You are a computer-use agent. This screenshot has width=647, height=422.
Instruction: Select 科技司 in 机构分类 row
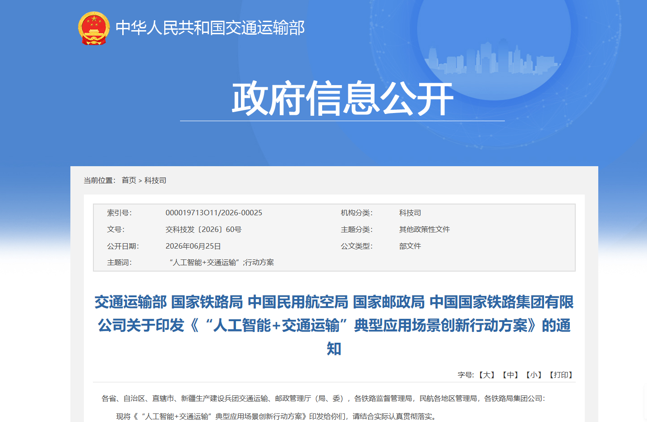click(x=410, y=213)
